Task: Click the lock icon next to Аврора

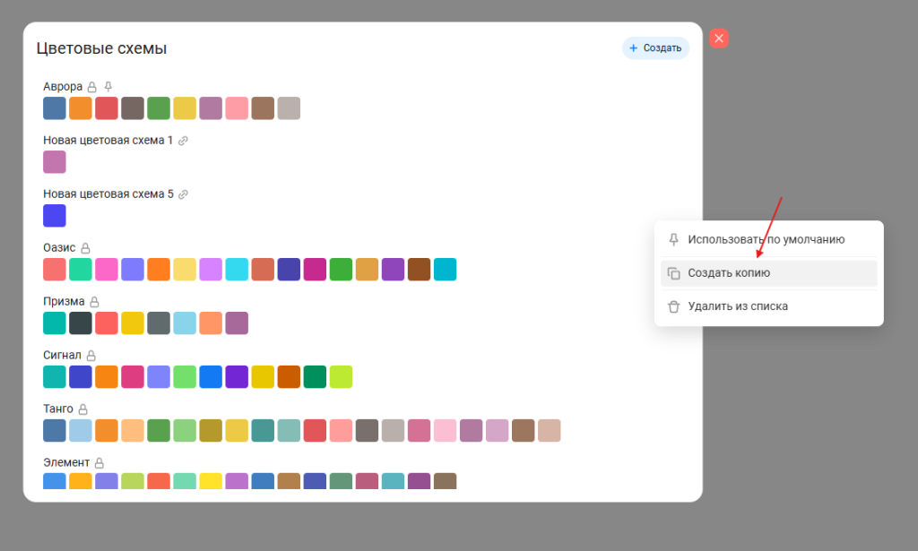Action: pyautogui.click(x=91, y=87)
